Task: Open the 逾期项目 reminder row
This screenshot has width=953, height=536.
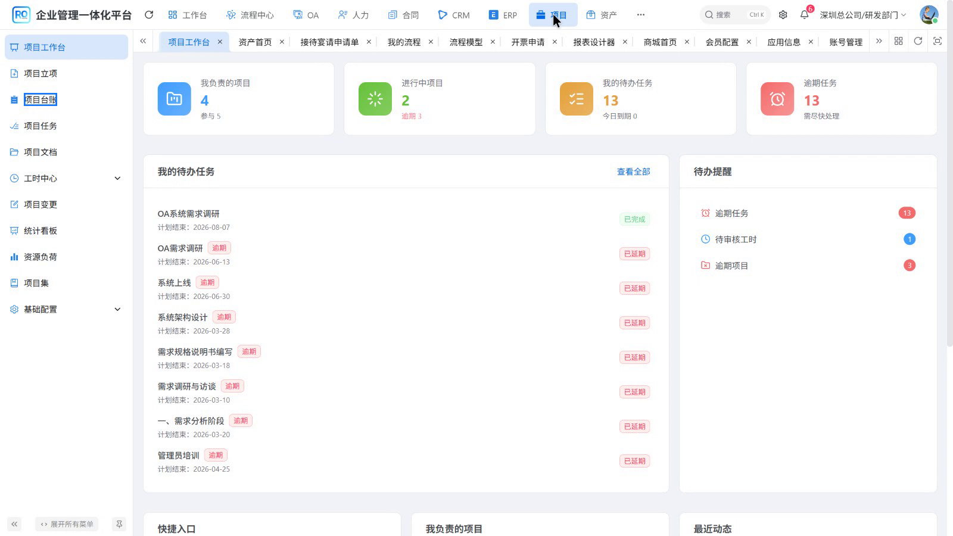Action: pyautogui.click(x=808, y=266)
